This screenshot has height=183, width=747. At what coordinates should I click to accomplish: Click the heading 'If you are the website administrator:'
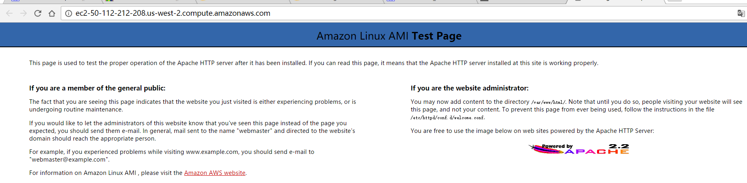469,88
